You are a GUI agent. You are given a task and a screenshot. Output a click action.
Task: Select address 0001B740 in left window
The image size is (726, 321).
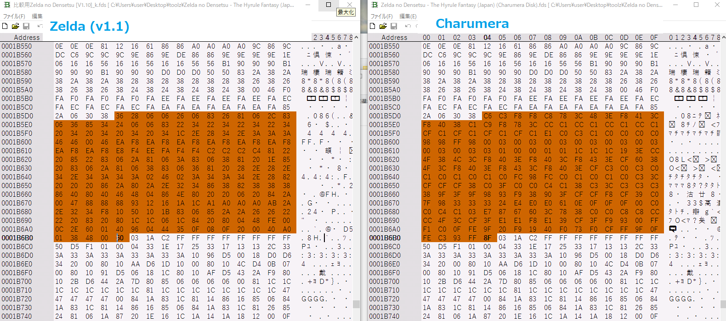click(17, 316)
